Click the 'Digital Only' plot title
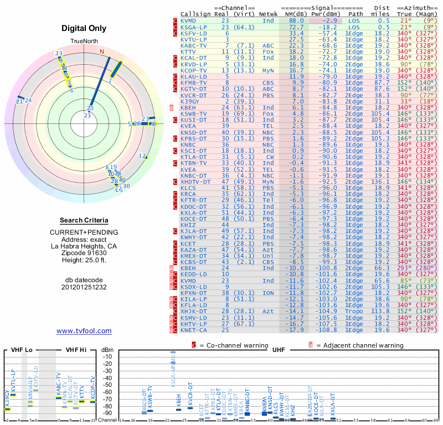443x425 pixels. click(84, 28)
